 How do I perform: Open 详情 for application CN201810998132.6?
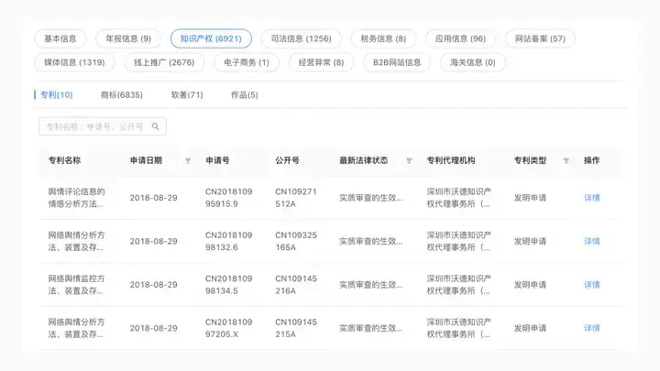click(592, 242)
